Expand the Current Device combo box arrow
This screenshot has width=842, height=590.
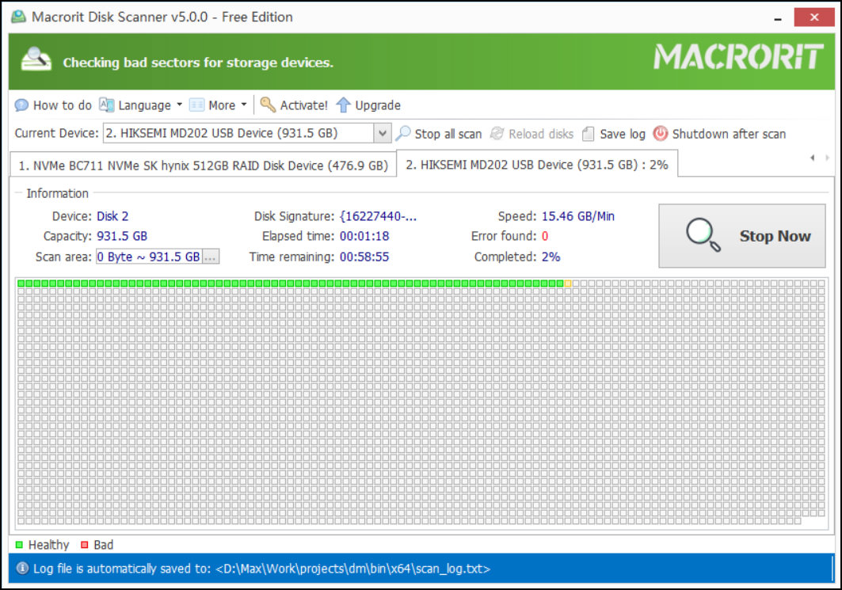382,133
